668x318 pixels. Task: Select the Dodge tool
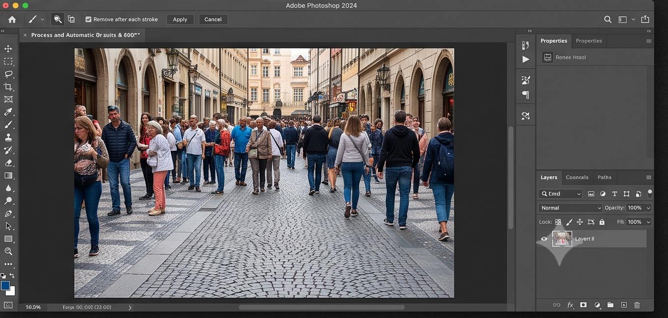click(x=8, y=201)
